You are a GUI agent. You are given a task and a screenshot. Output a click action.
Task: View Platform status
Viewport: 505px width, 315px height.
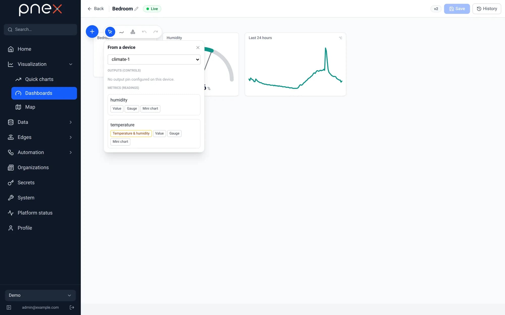coord(40,213)
